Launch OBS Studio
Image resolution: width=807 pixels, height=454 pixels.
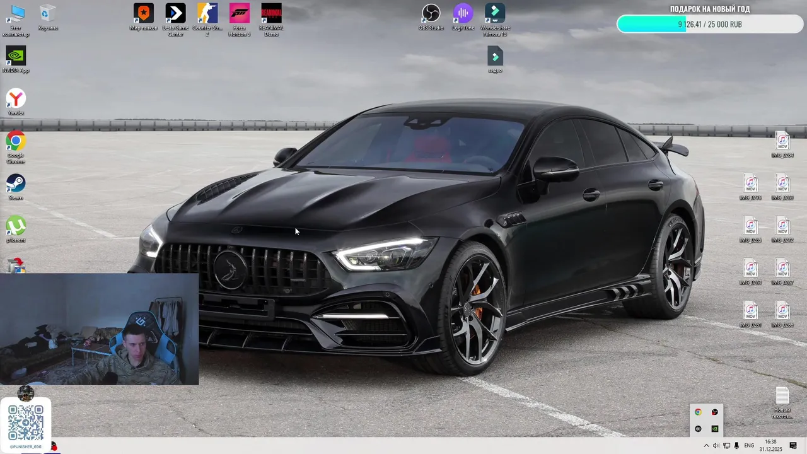click(x=431, y=17)
